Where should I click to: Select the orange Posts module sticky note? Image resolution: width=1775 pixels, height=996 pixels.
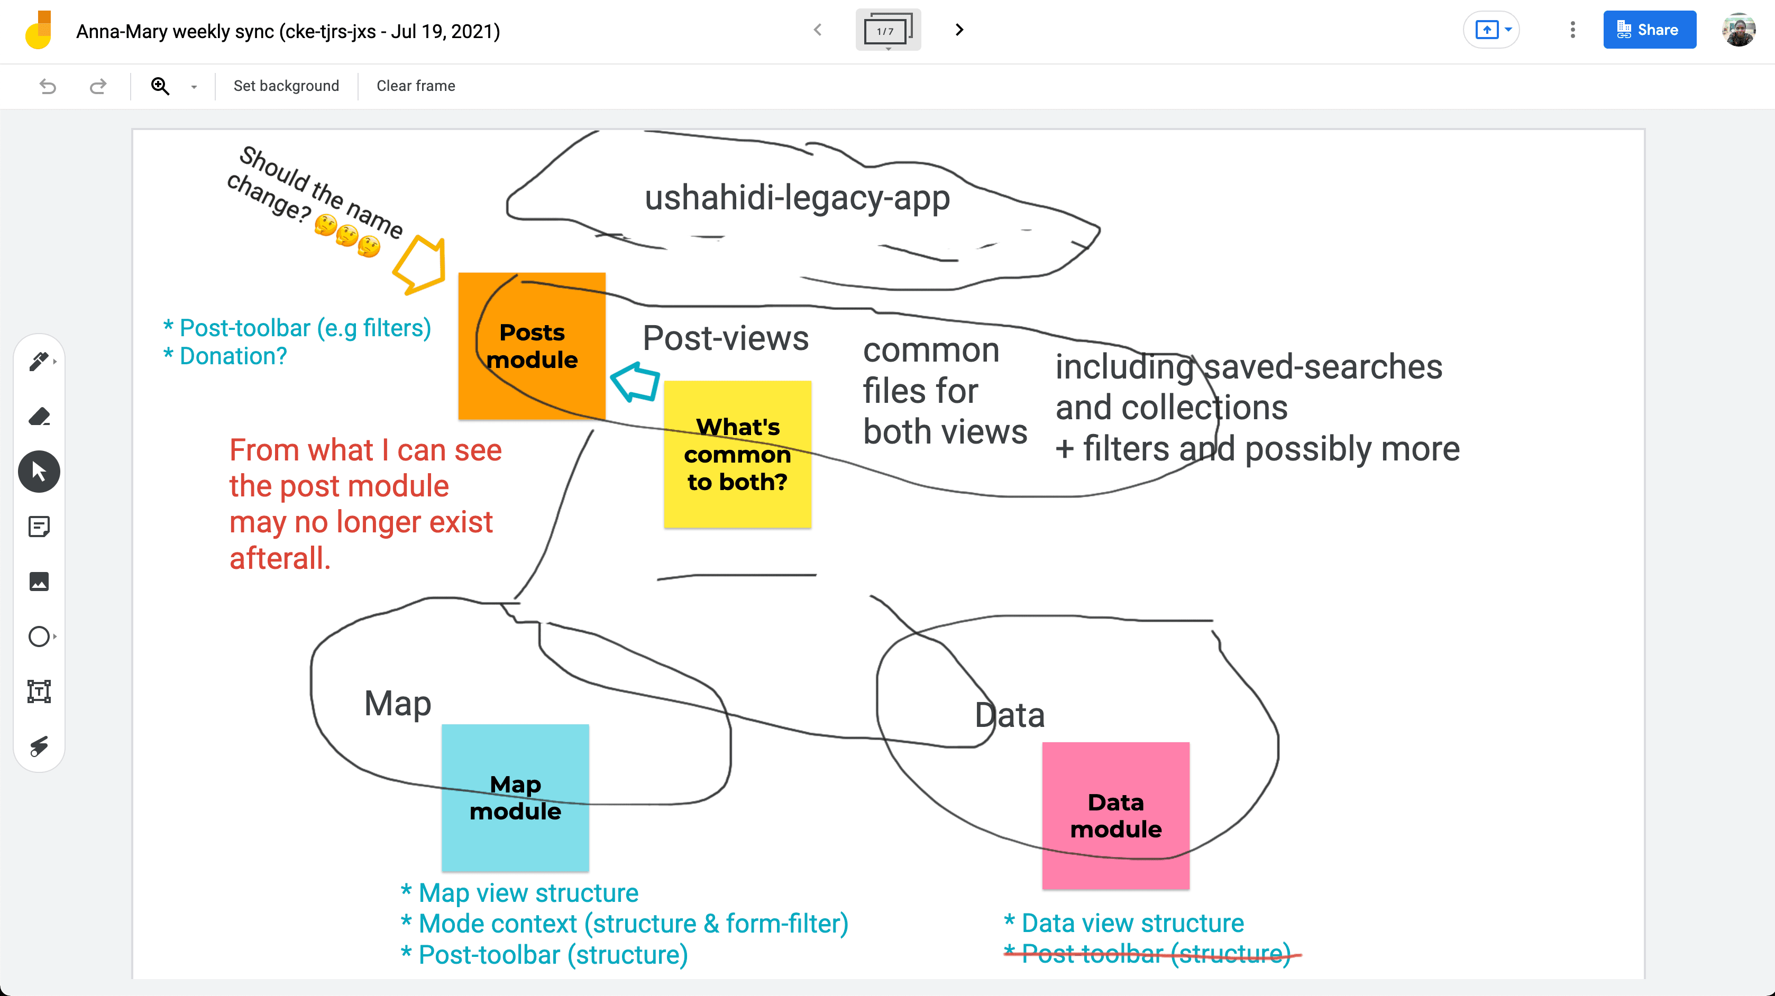[x=531, y=346]
